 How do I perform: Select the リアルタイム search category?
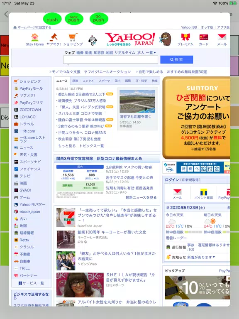[125, 53]
